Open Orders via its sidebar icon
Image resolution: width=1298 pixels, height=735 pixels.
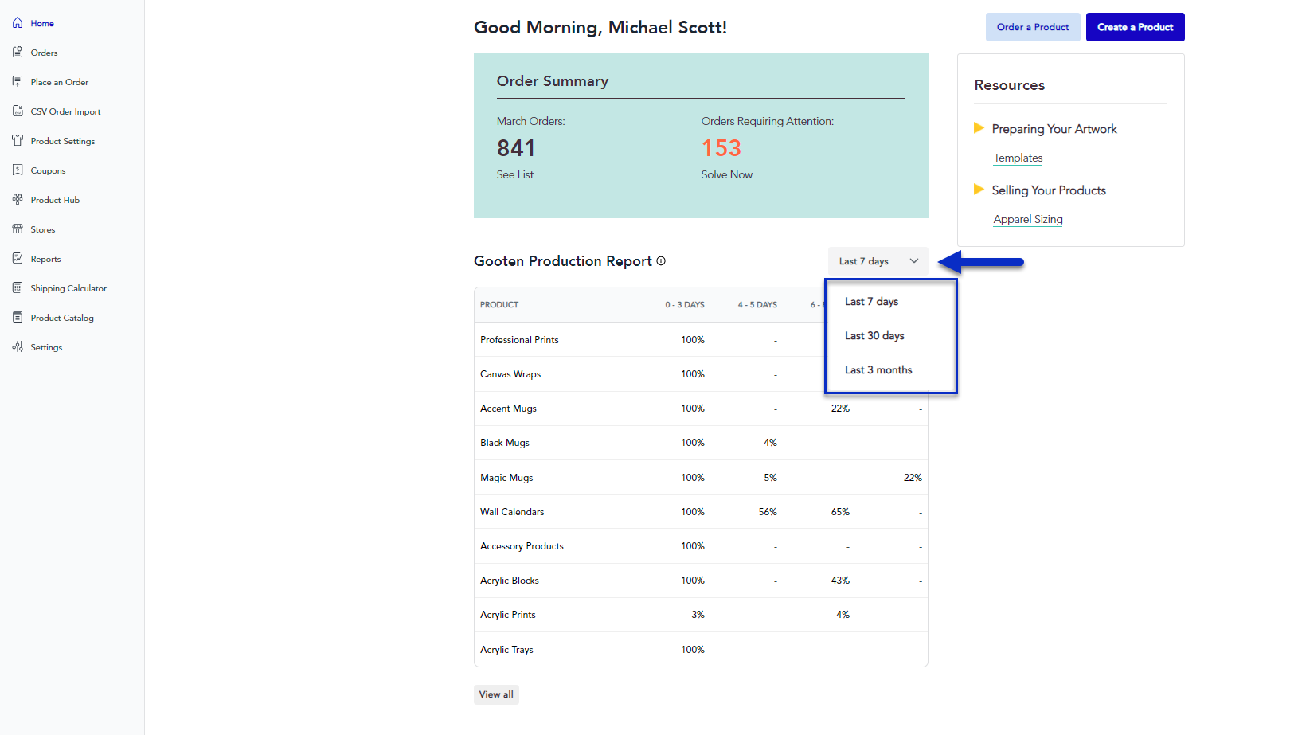point(18,53)
